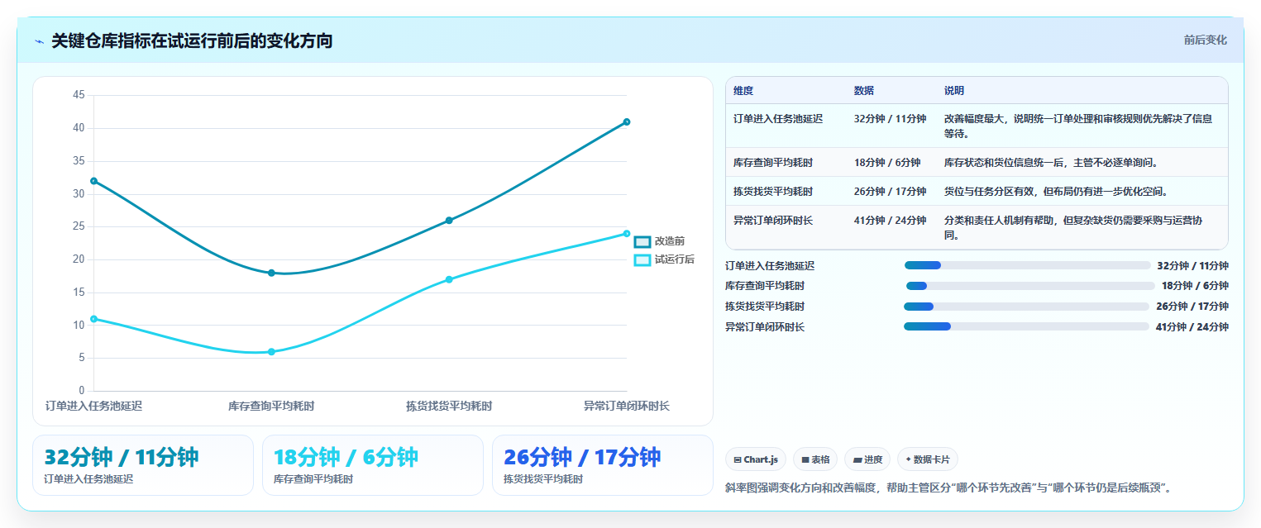Click progress row label 库存查询平均耗时
This screenshot has height=528, width=1261.
coord(765,286)
